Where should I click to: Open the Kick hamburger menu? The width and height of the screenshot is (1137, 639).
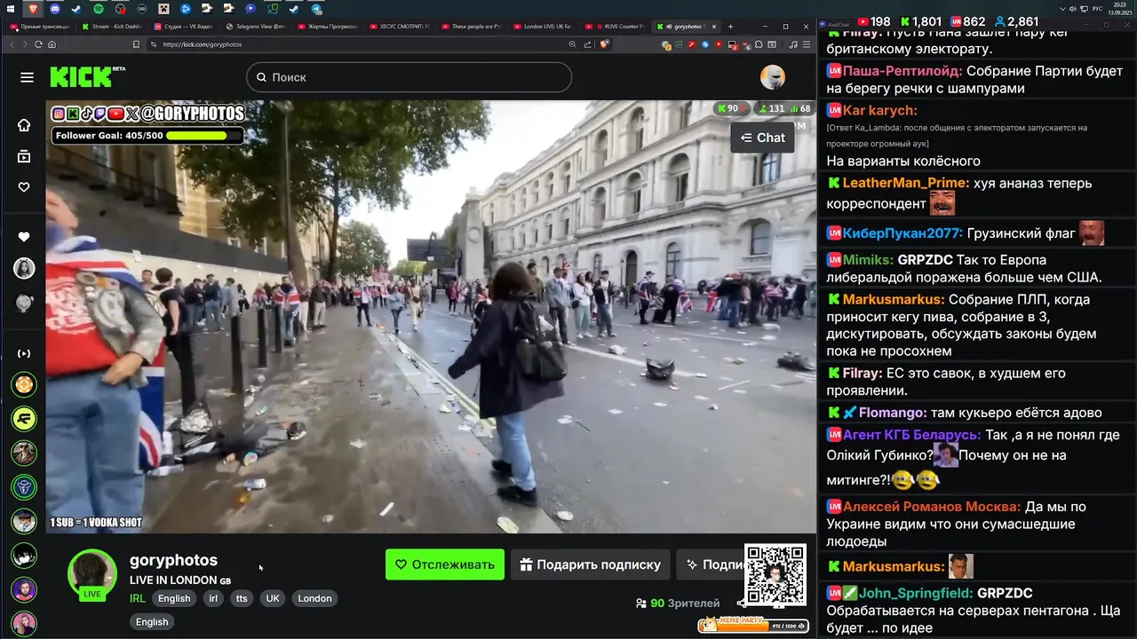[27, 77]
